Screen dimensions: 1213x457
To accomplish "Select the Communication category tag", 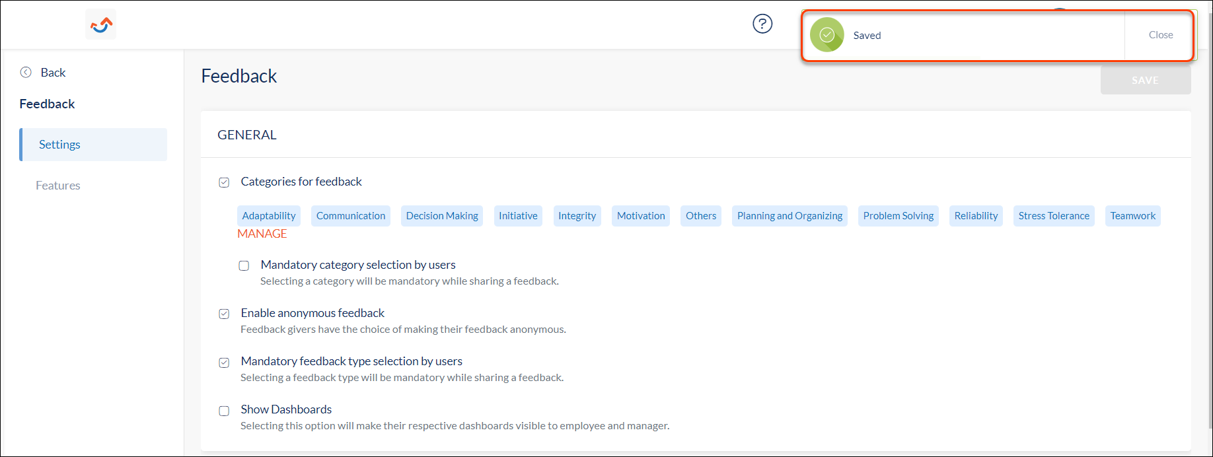I will click(351, 216).
